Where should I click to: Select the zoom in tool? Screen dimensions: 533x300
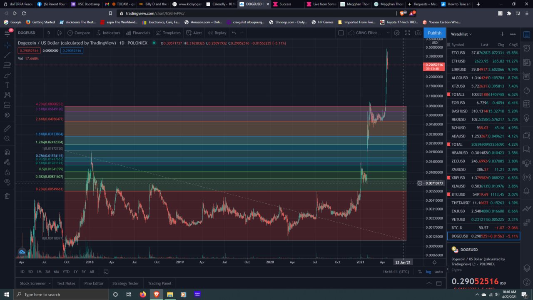(x=7, y=138)
